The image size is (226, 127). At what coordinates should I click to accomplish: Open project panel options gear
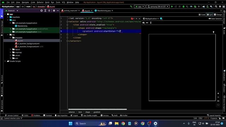[x=54, y=11]
